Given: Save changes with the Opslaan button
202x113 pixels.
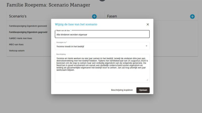Looking at the screenshot, I should (143, 90).
